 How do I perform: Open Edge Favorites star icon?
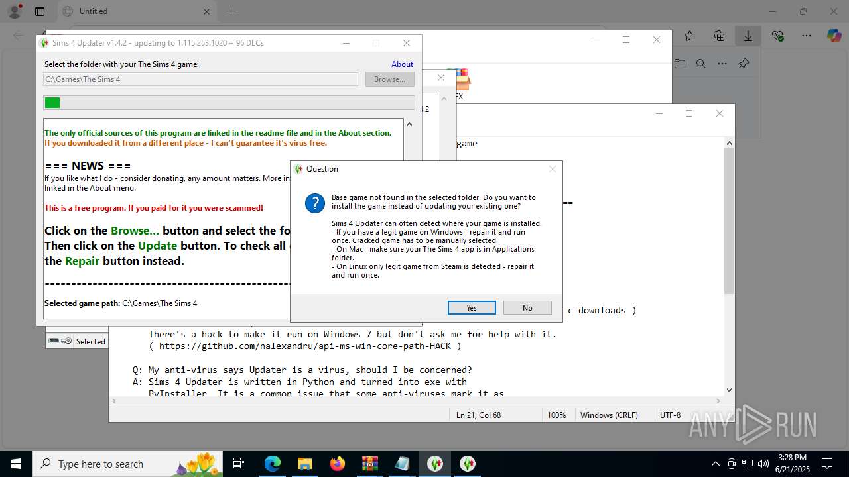coord(690,36)
